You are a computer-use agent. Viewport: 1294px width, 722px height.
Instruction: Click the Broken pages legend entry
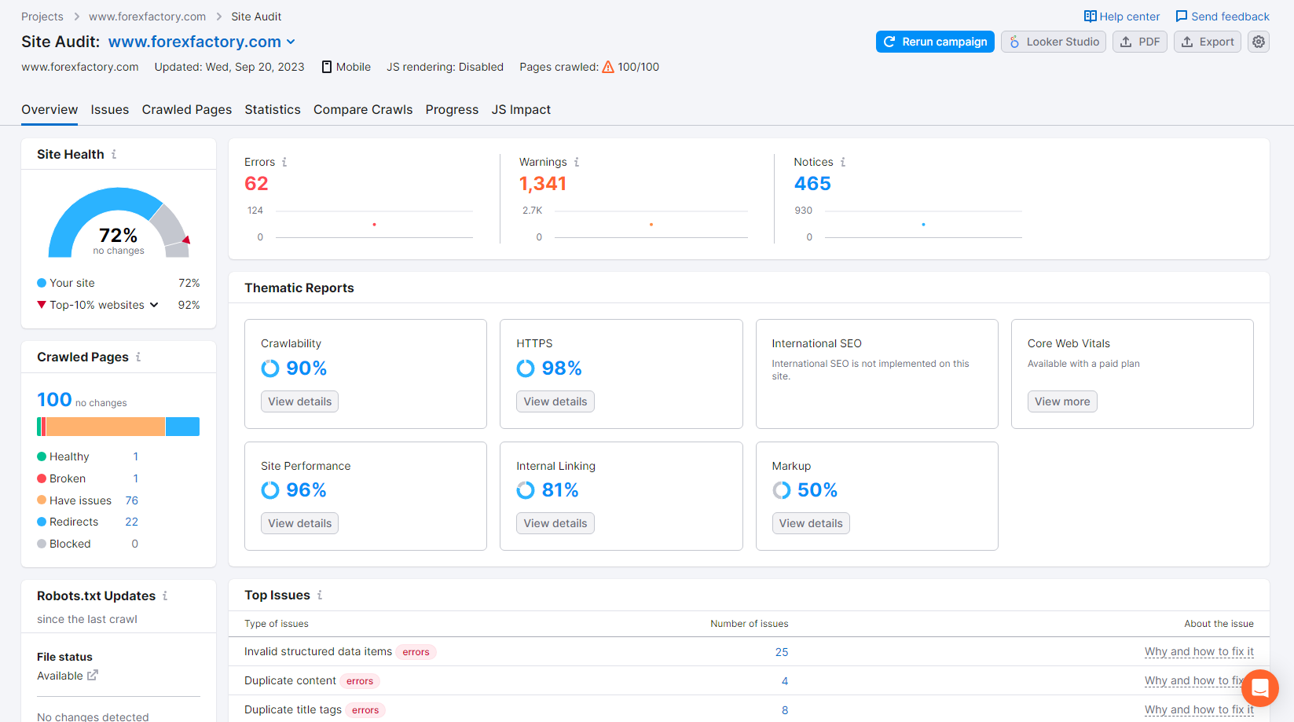pos(61,478)
